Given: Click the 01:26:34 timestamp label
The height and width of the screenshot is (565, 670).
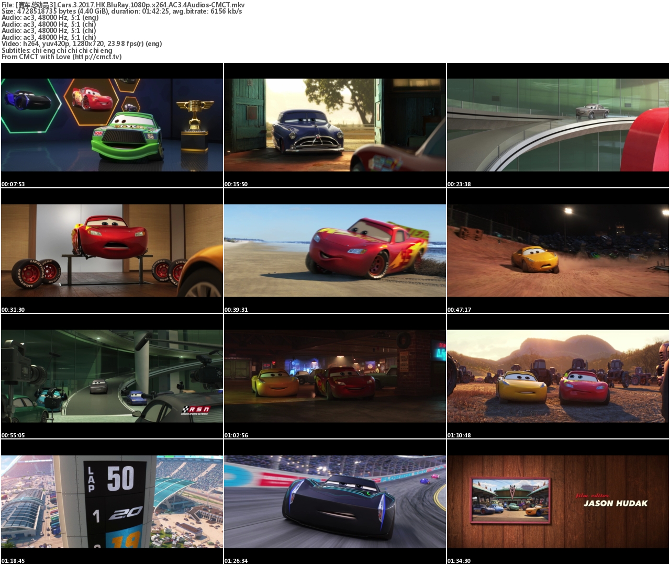Looking at the screenshot, I should (236, 561).
